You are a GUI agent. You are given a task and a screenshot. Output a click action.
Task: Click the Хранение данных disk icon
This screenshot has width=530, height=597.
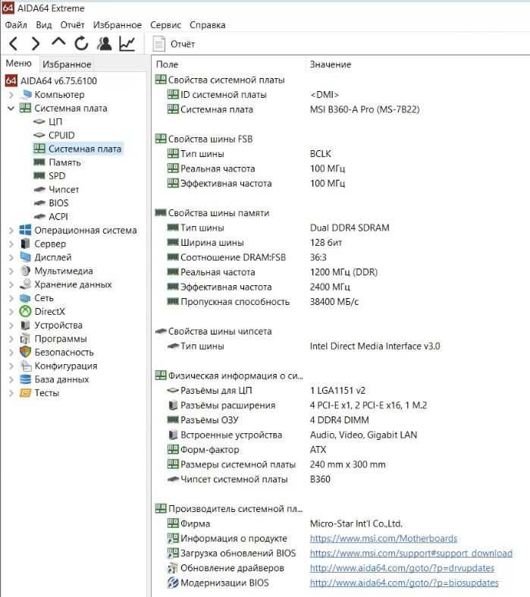pyautogui.click(x=25, y=284)
